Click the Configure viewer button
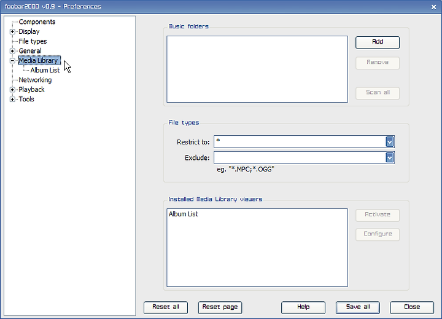 click(x=378, y=234)
